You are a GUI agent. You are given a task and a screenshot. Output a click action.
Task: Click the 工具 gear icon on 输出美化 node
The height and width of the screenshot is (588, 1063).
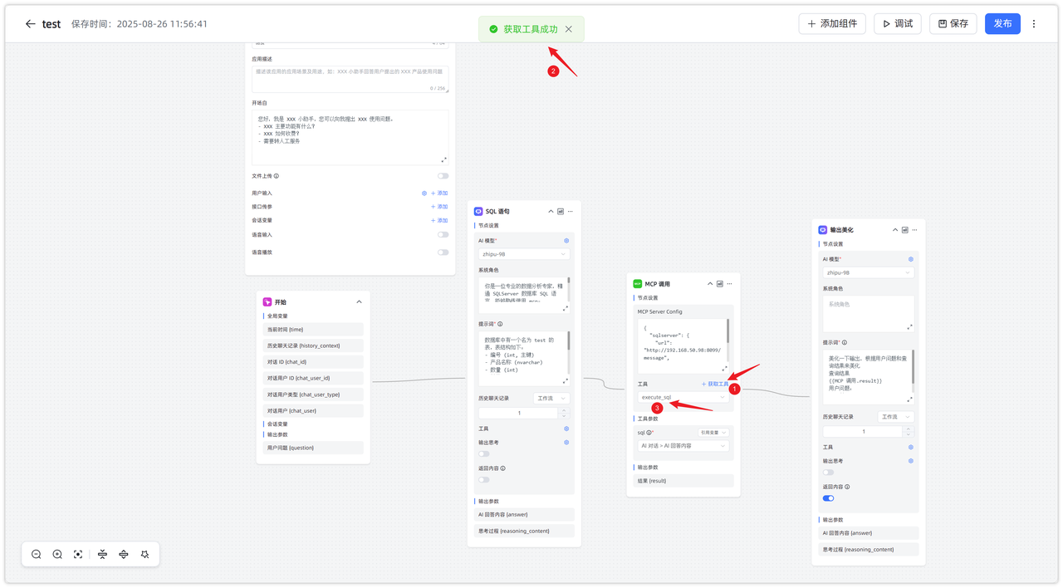911,446
